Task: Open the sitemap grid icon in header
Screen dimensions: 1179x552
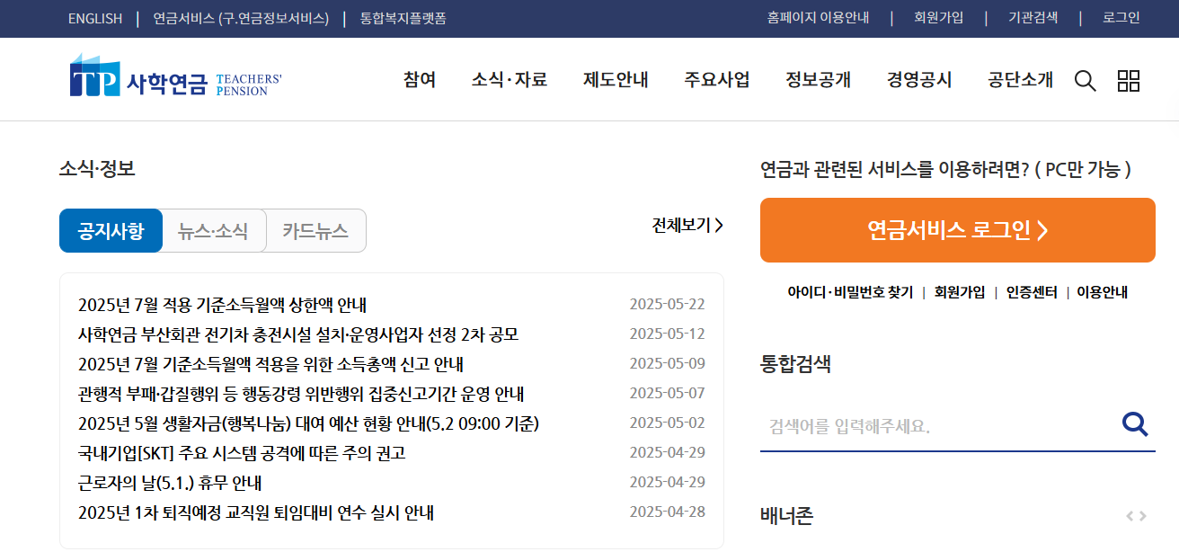Action: coord(1129,80)
